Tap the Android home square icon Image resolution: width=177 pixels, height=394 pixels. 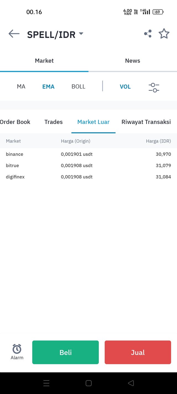pyautogui.click(x=88, y=383)
